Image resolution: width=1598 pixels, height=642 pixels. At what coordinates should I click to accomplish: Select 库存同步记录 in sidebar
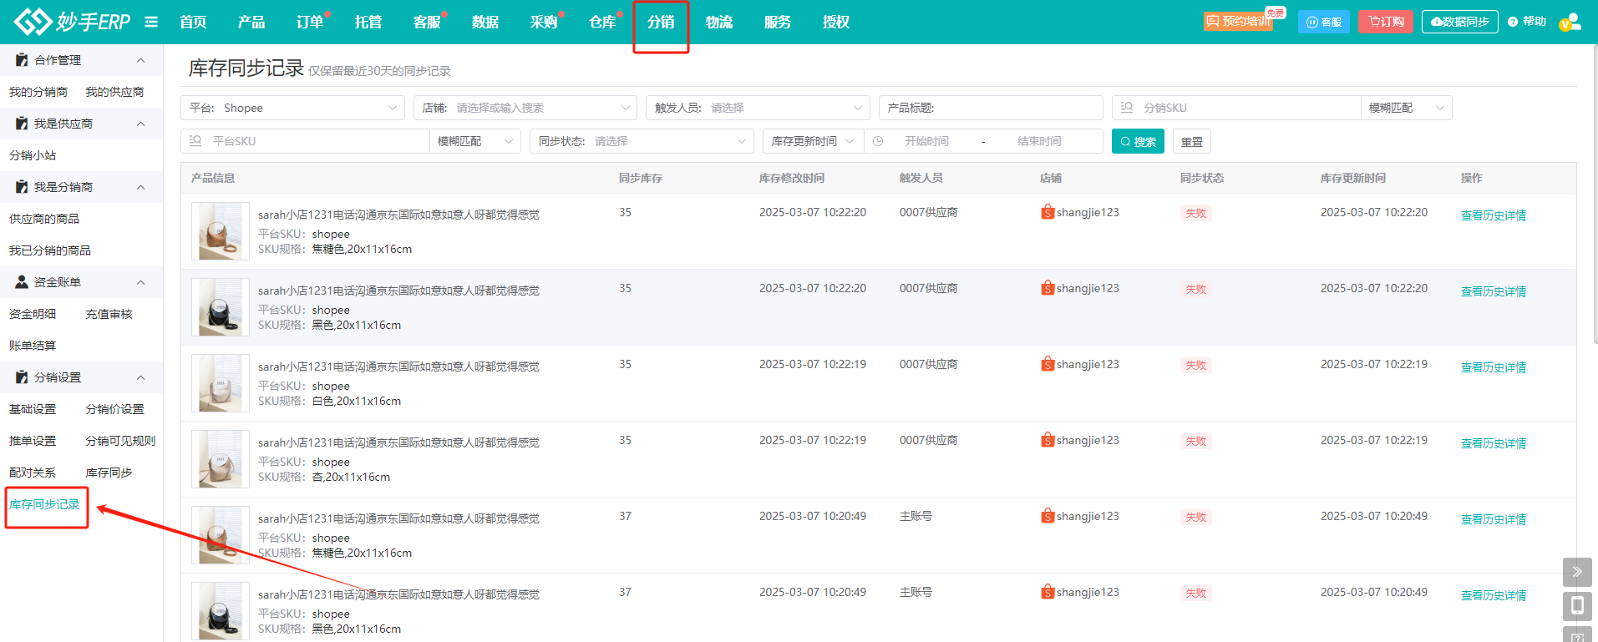44,504
